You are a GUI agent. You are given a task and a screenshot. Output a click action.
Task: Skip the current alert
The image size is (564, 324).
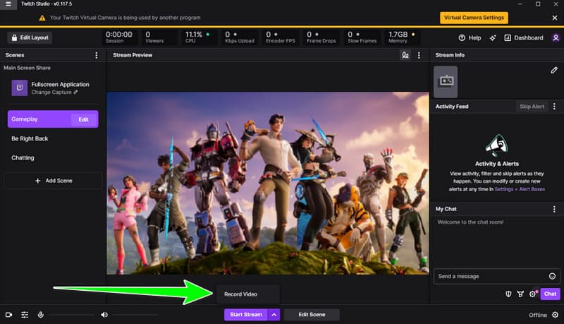tap(532, 107)
